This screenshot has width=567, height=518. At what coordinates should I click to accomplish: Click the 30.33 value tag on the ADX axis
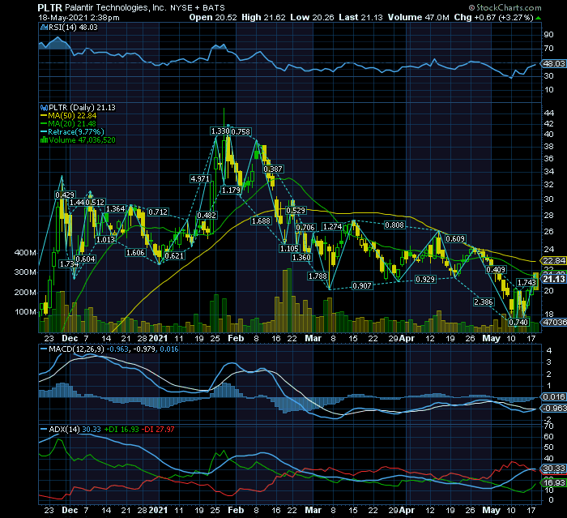(x=553, y=469)
